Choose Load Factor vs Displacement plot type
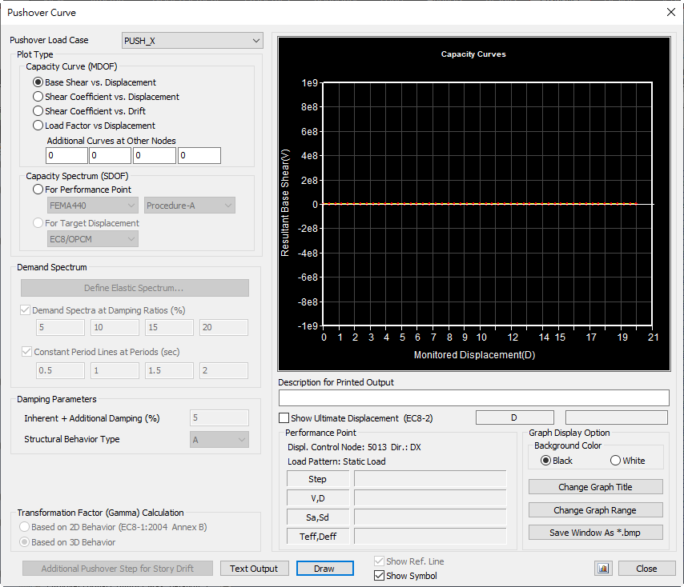Screen dimensions: 684x587 [38, 126]
